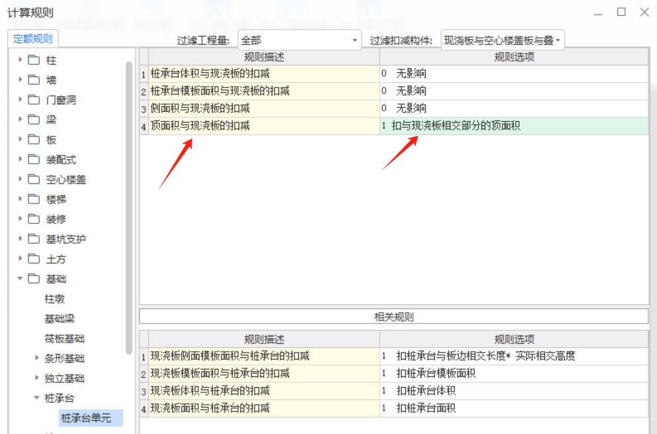Click the folder icon for 楼梯

tap(34, 199)
